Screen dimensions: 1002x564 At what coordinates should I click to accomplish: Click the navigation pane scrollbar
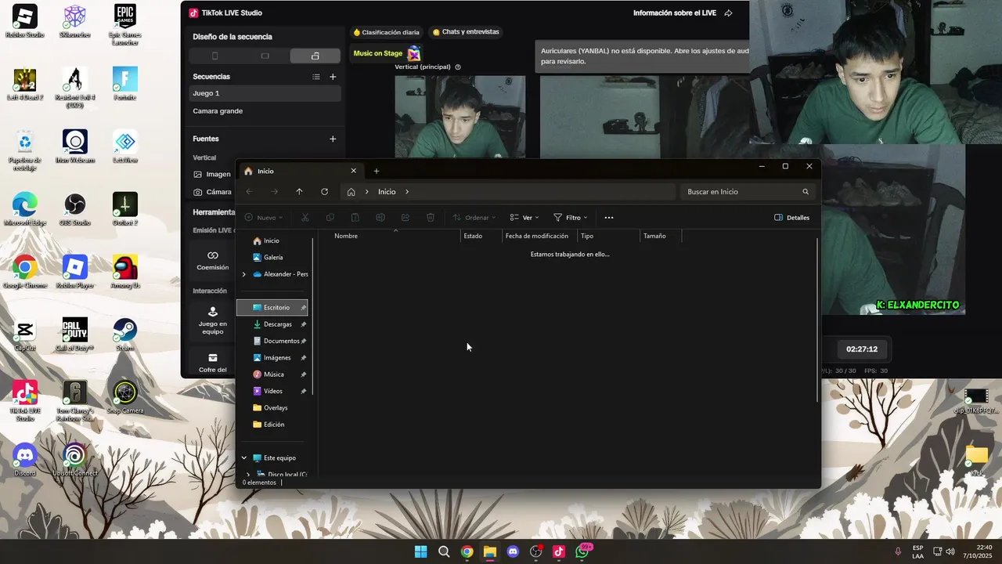pos(313,316)
